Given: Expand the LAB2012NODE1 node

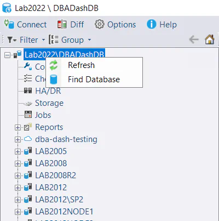Looking at the screenshot, I should pos(18,212).
